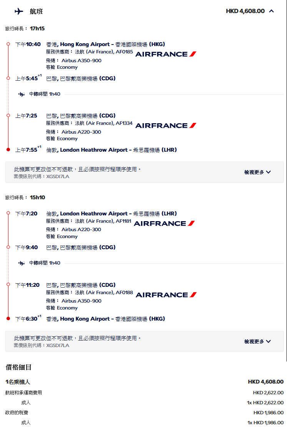This screenshot has height=430, width=287.
Task: Click the Air France logo for flight AF0188
Action: click(166, 295)
